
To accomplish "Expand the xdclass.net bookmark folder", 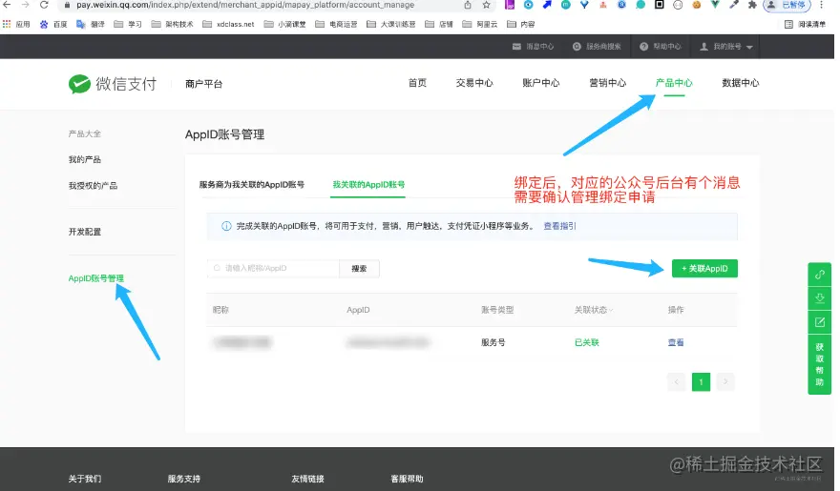I will coord(228,24).
